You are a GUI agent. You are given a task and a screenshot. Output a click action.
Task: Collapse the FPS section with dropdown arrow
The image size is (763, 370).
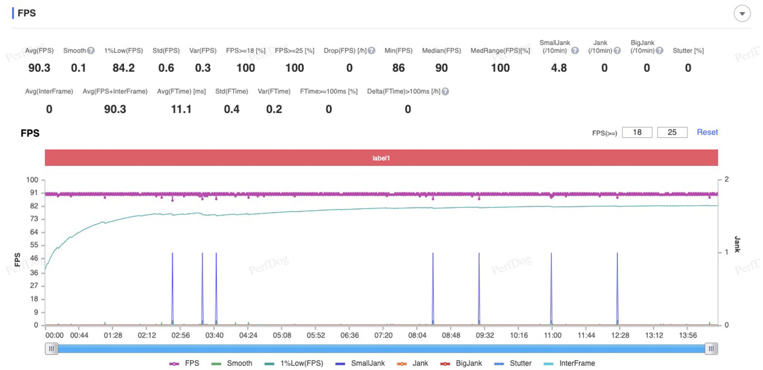(742, 14)
